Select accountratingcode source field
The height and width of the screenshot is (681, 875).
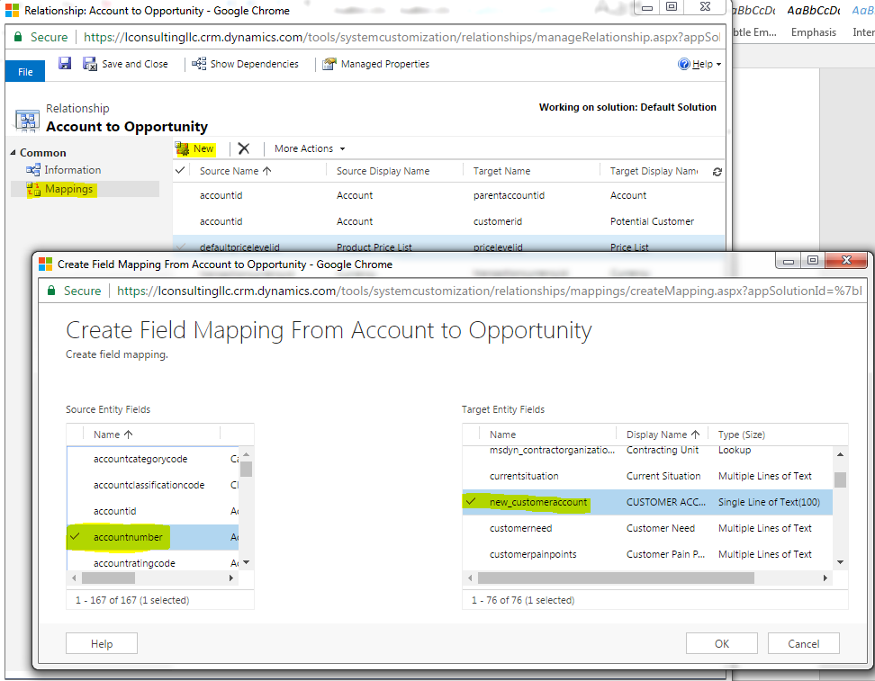153,560
